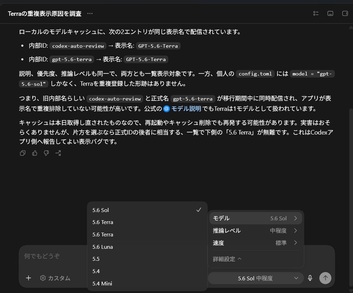Collapse the 詳細設定 section
This screenshot has height=293, width=353.
(227, 259)
